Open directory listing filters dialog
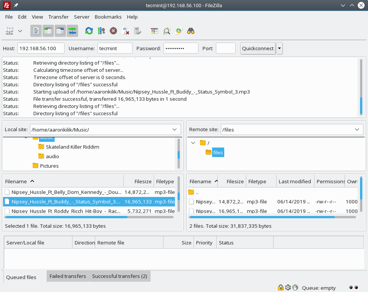 click(154, 31)
